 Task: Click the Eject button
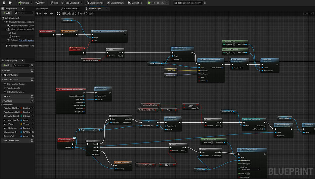click(x=163, y=3)
